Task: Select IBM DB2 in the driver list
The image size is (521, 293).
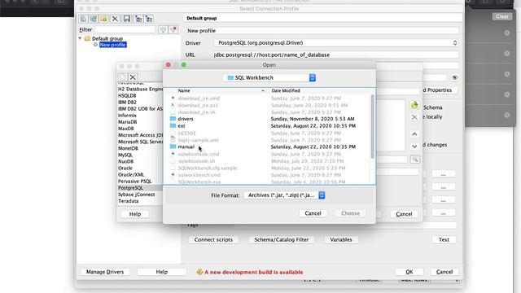Action: 127,103
